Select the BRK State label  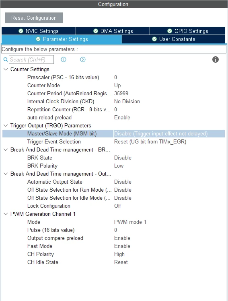point(40,158)
